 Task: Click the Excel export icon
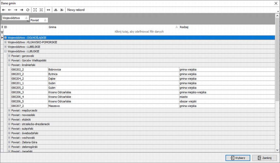(62, 10)
